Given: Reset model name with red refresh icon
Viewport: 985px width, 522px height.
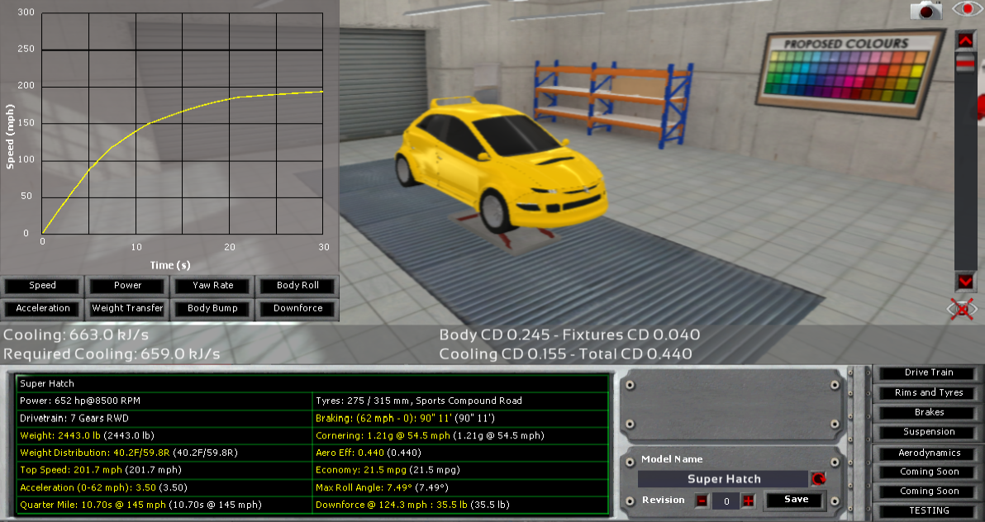Looking at the screenshot, I should click(x=819, y=479).
